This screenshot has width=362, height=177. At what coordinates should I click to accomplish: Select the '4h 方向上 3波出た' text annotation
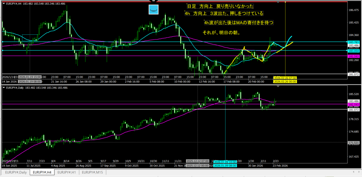click(224, 13)
